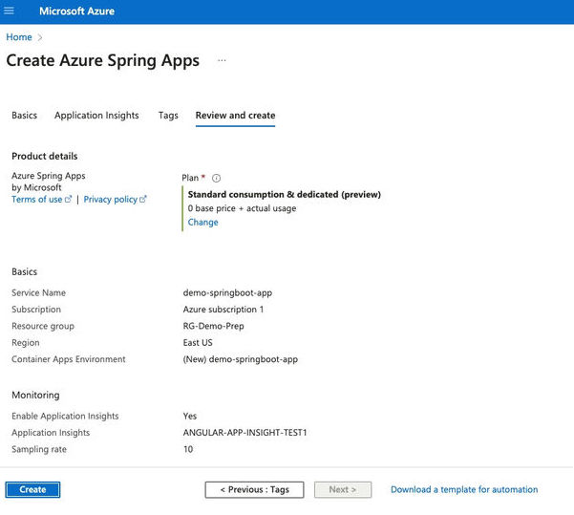Image resolution: width=574 pixels, height=515 pixels.
Task: Click the Create button
Action: pos(32,490)
